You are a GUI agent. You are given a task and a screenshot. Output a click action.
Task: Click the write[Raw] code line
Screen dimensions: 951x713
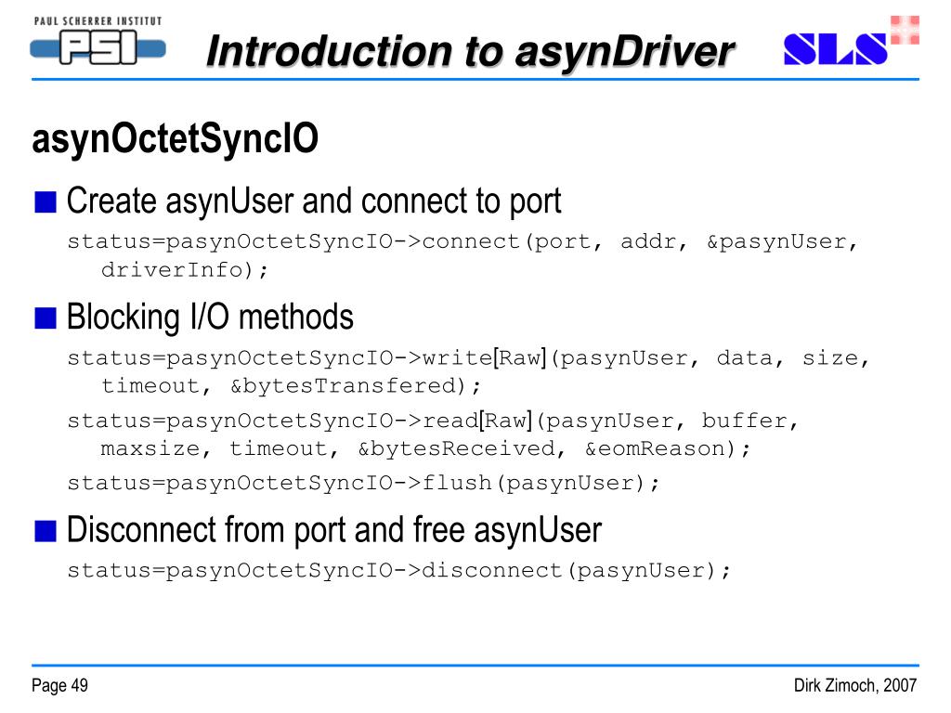point(468,358)
